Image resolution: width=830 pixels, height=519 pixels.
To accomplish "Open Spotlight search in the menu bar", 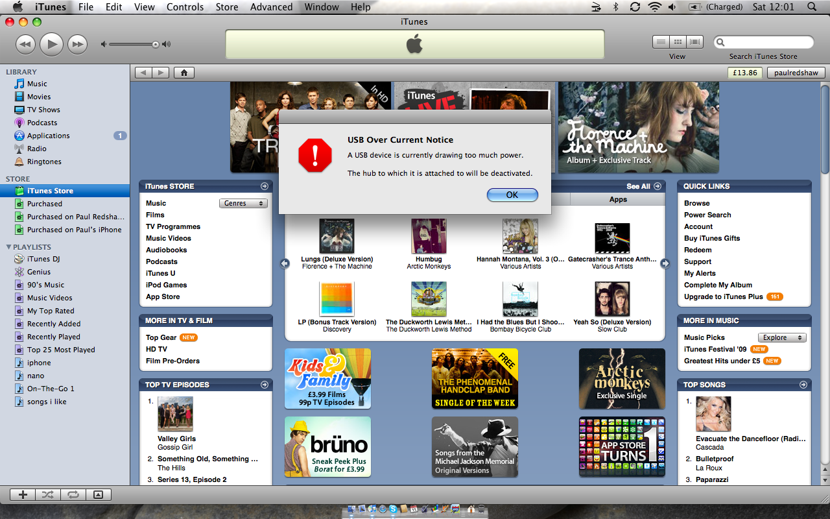I will [x=812, y=7].
